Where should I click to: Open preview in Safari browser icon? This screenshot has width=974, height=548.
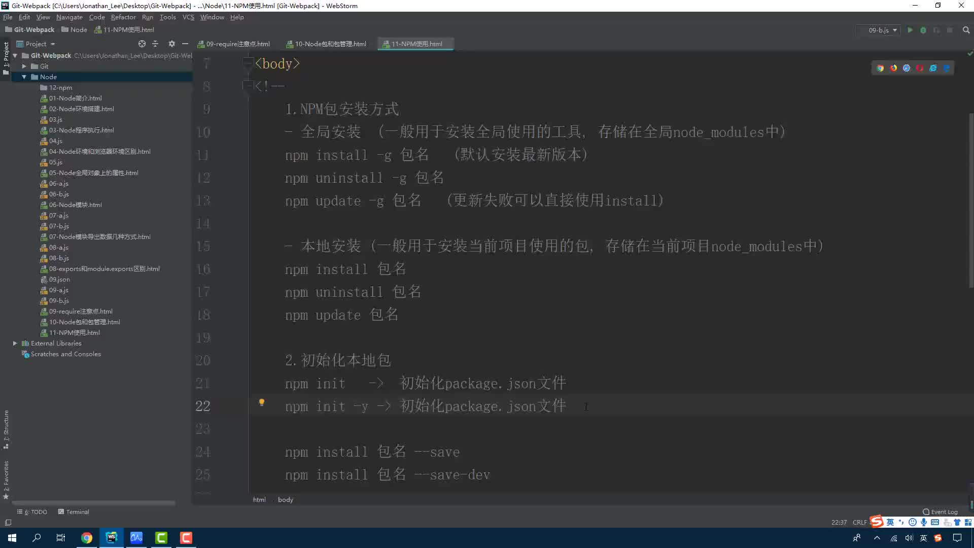point(907,68)
